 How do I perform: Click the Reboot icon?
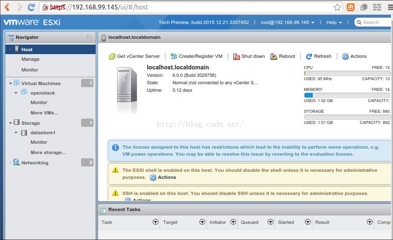point(274,57)
